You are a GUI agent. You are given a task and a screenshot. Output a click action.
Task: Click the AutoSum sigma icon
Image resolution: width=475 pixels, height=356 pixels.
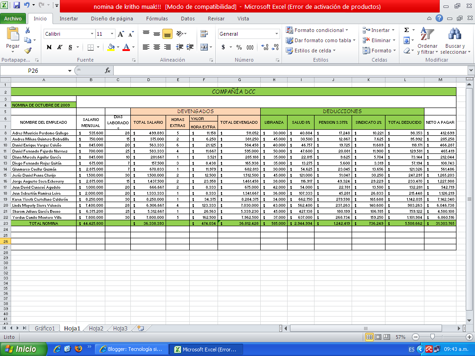pyautogui.click(x=406, y=30)
